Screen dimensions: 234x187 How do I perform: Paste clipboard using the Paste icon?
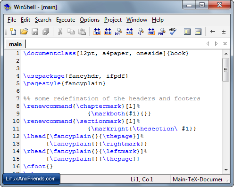tap(82, 32)
